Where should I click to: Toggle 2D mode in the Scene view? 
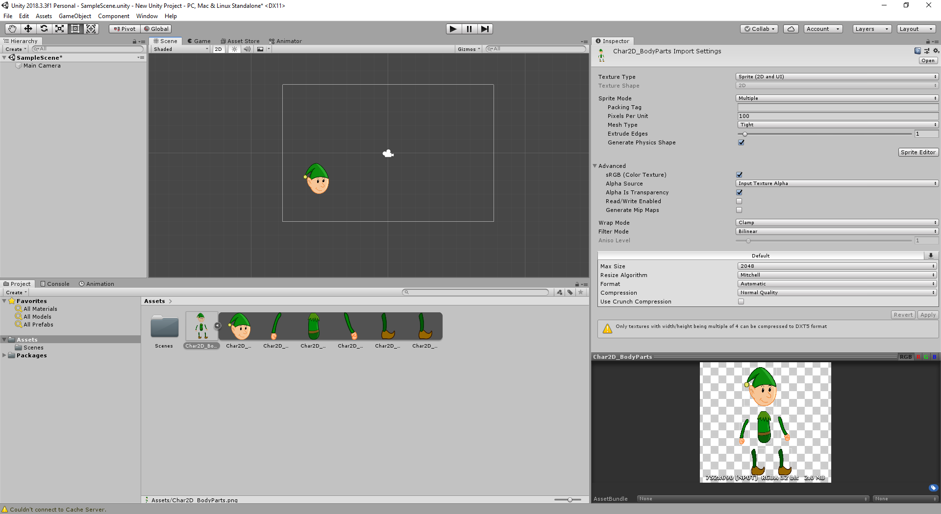click(x=218, y=49)
